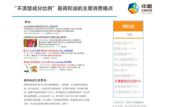Open the Tencent Finance 金龙鱼 complaint headline

click(45, 37)
